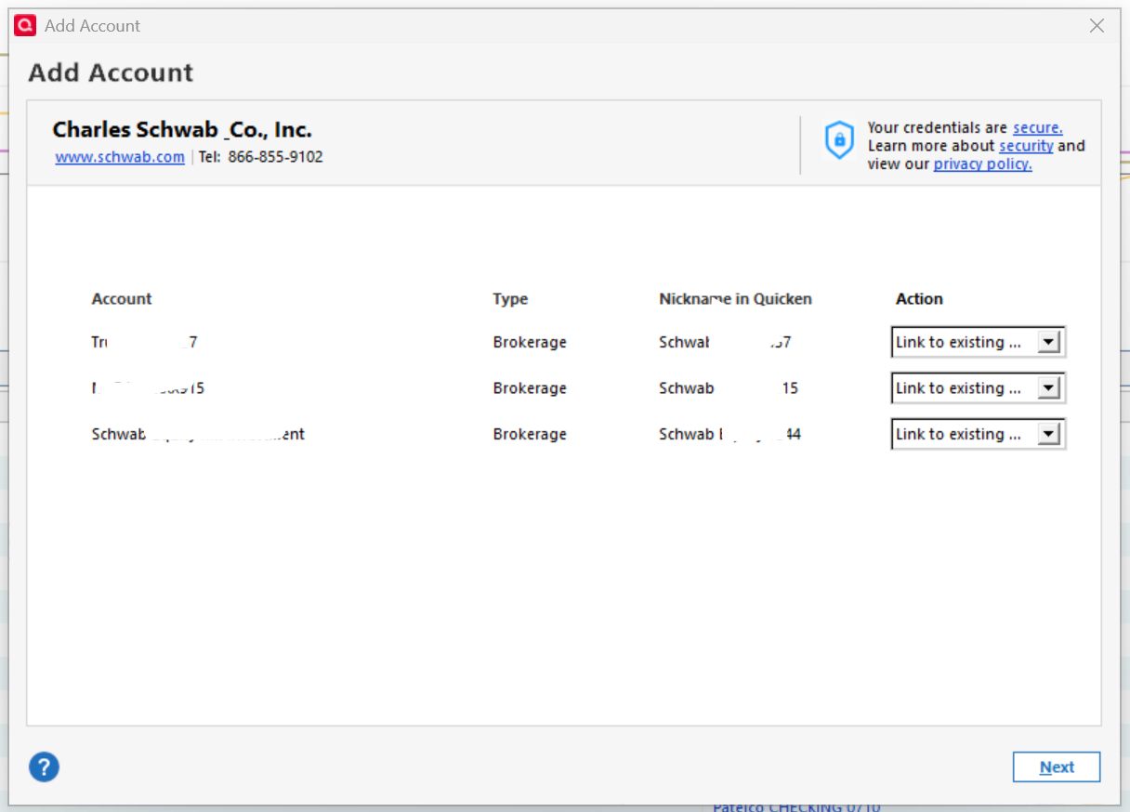Open the www.schwab.com link

[120, 157]
